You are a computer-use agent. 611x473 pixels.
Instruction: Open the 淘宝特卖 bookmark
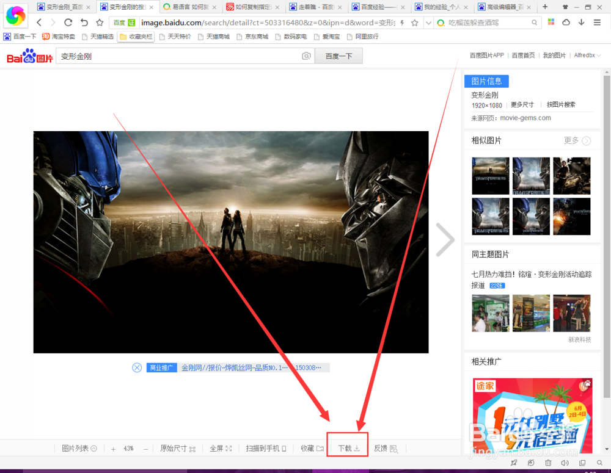coord(59,37)
